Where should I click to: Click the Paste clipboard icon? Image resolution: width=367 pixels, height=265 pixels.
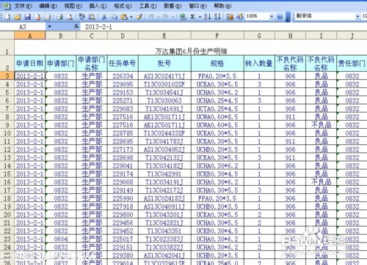[124, 17]
